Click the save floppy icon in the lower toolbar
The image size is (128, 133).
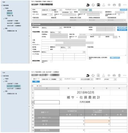[98, 76]
